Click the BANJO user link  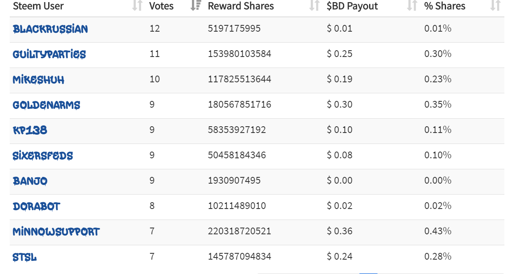tap(30, 181)
